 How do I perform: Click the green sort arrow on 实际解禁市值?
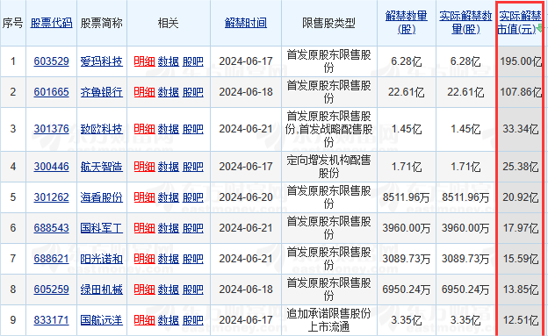(x=539, y=29)
